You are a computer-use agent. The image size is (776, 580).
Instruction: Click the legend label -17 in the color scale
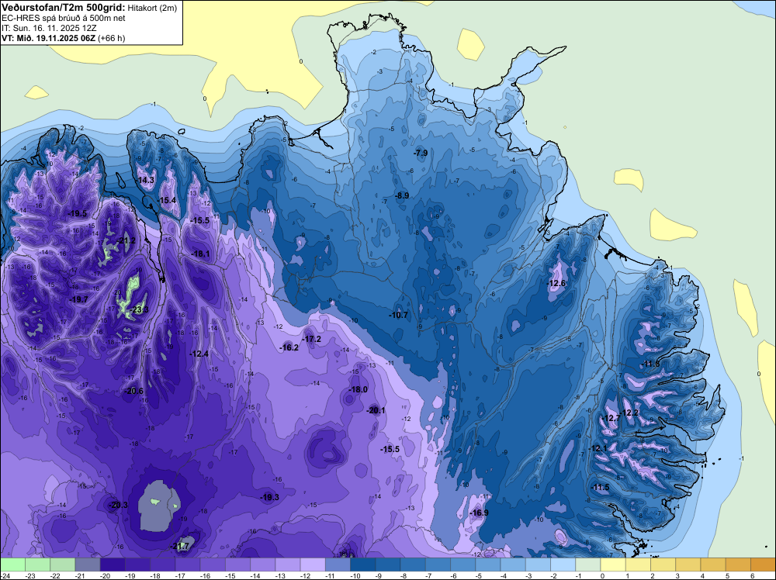pos(181,576)
